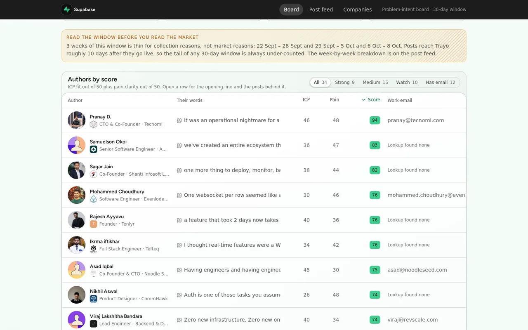
Task: Filter authors by Watch 10
Action: pyautogui.click(x=407, y=82)
